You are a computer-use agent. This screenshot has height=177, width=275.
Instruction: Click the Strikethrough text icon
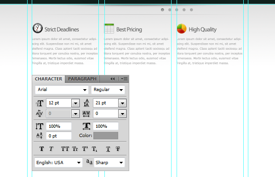[x=118, y=149]
